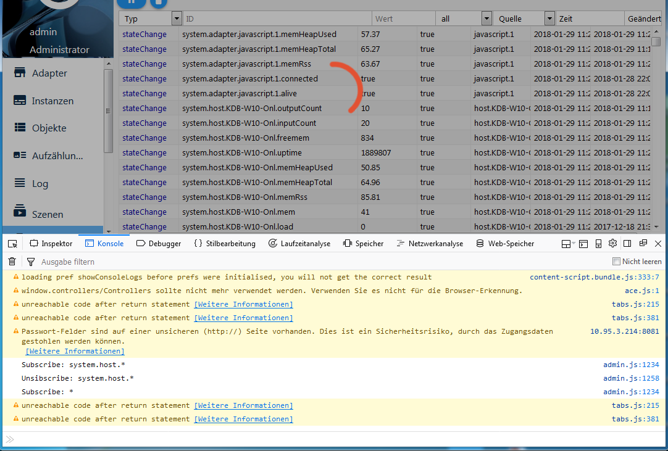Click the ID filter input field
Screen dimensions: 668x451
pyautogui.click(x=278, y=19)
